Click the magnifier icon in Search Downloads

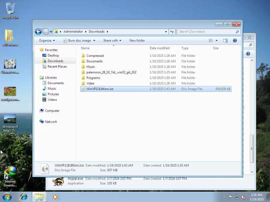pos(238,32)
